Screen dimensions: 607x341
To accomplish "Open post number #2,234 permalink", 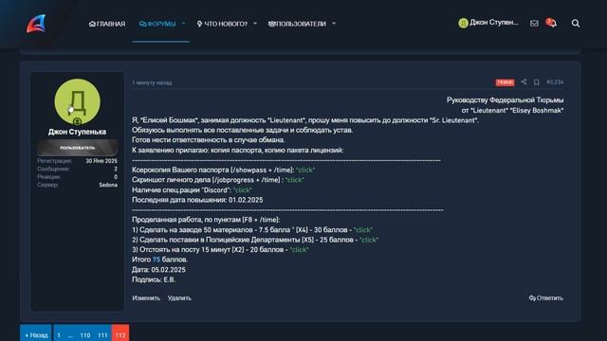I will (x=555, y=82).
